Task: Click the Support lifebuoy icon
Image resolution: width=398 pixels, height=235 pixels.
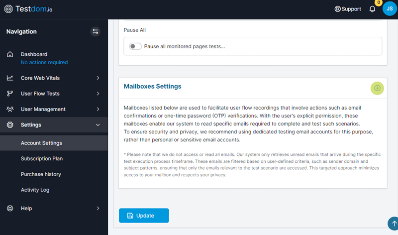Action: pyautogui.click(x=337, y=9)
